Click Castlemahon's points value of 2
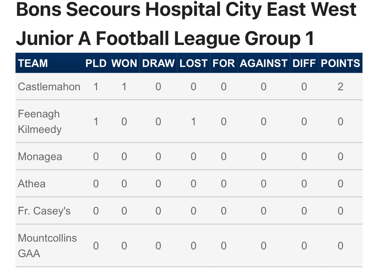The height and width of the screenshot is (273, 378). pos(340,87)
